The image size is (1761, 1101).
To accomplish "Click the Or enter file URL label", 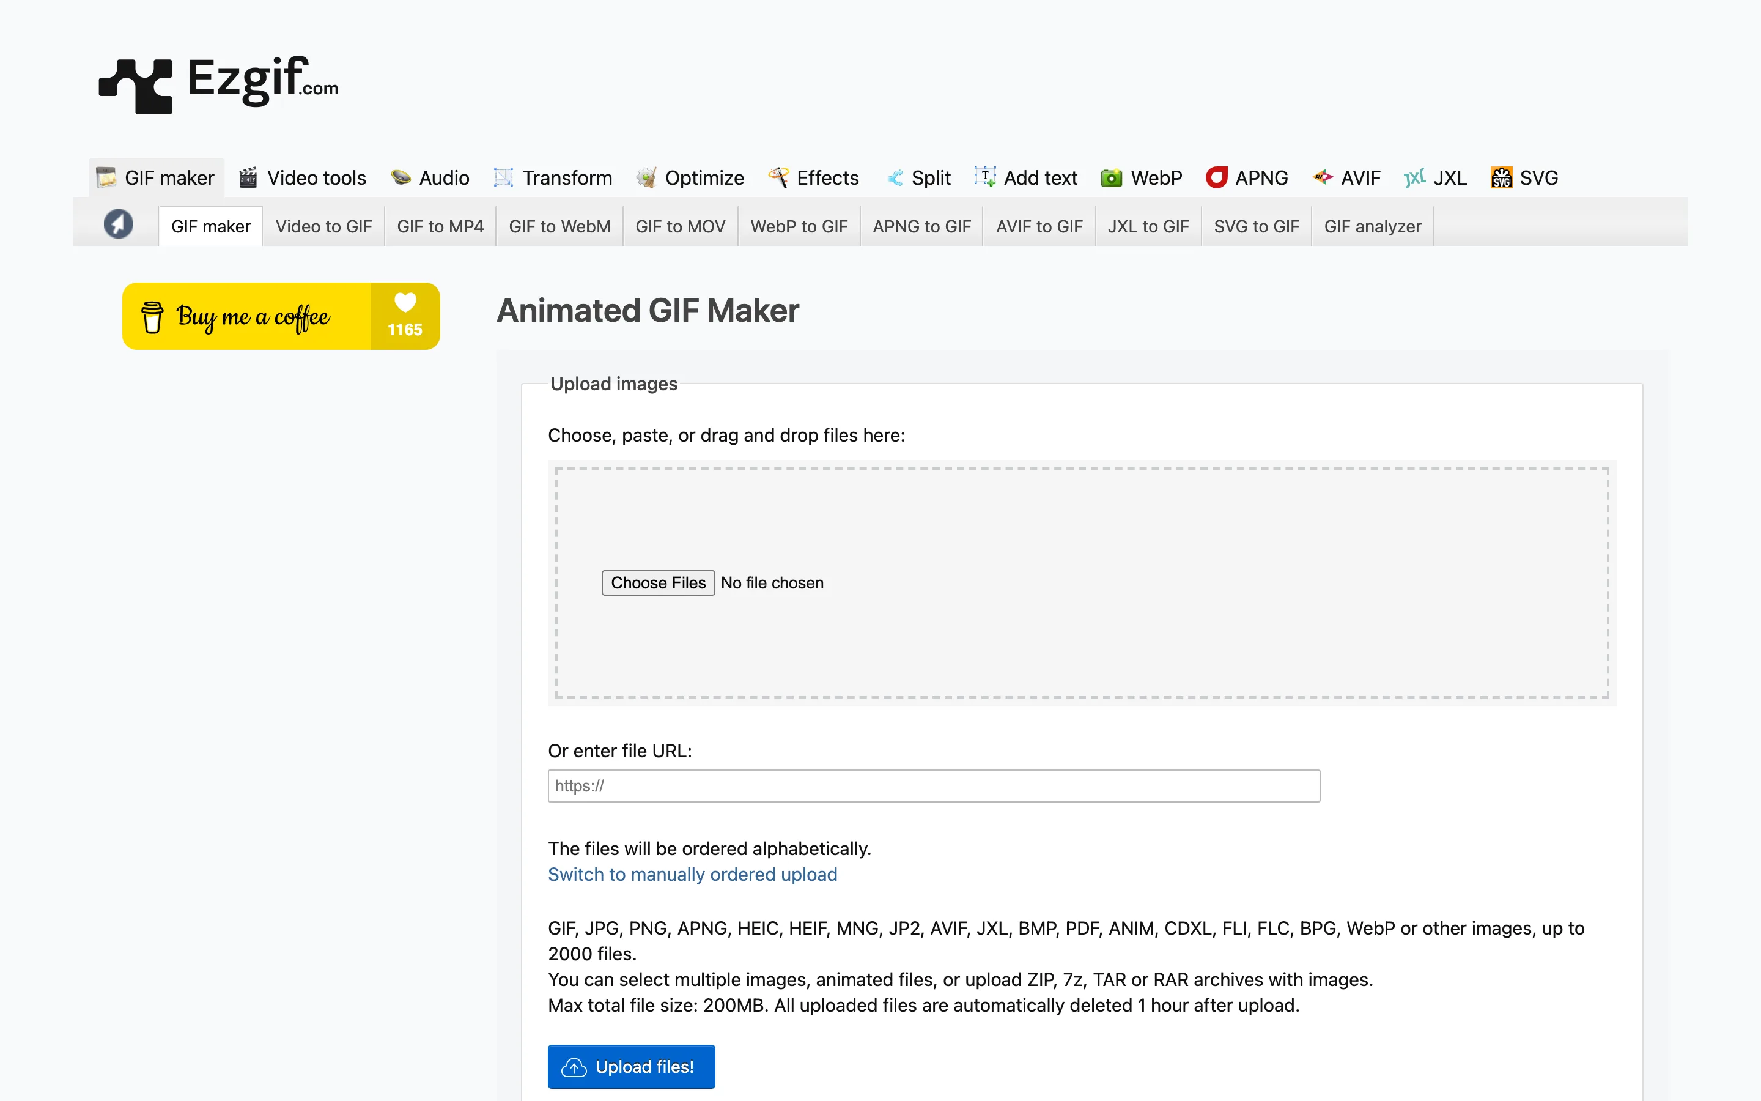I will click(620, 751).
